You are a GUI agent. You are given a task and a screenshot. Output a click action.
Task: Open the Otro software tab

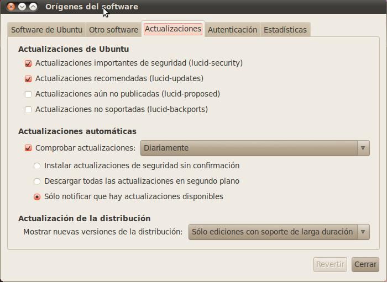113,30
